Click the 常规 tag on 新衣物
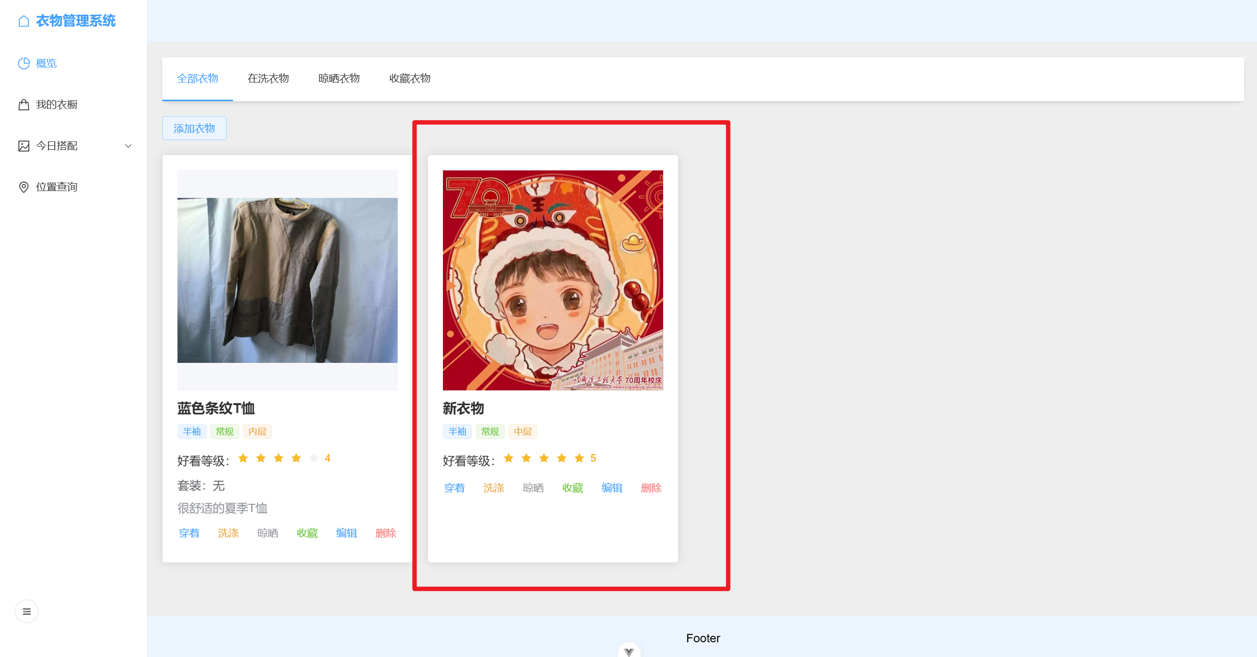Image resolution: width=1257 pixels, height=657 pixels. [490, 432]
